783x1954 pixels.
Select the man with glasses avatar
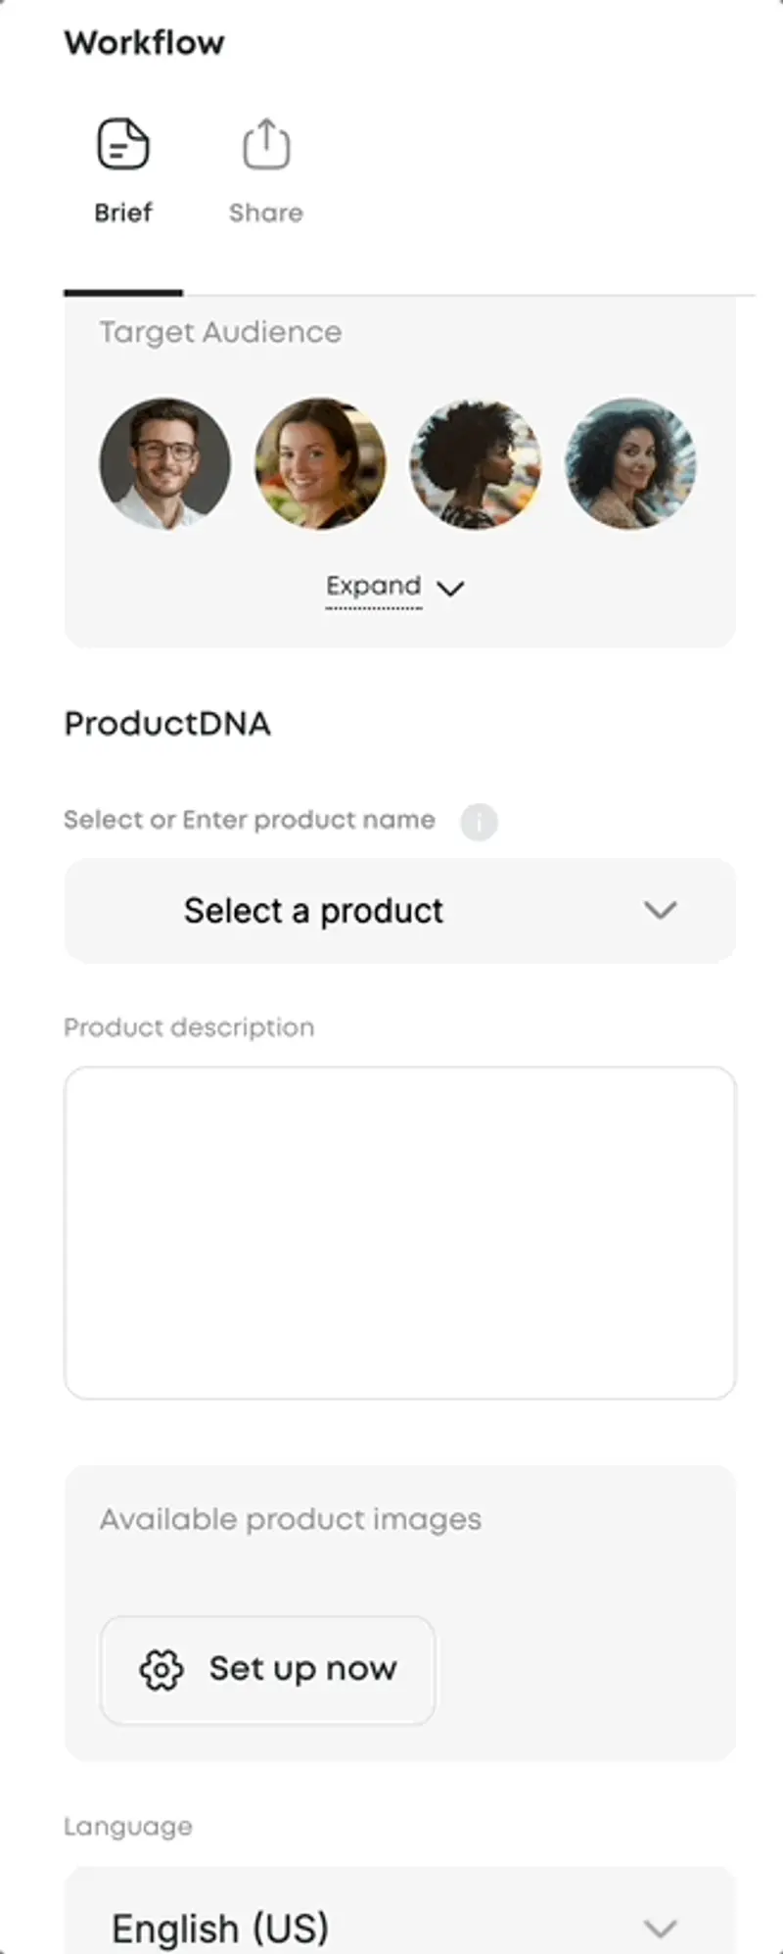click(165, 463)
